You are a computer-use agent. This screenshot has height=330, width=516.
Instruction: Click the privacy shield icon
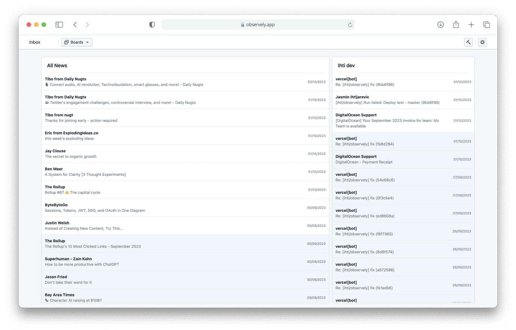pyautogui.click(x=152, y=25)
